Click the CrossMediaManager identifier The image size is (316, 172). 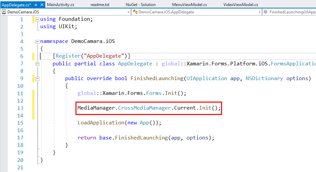point(144,108)
